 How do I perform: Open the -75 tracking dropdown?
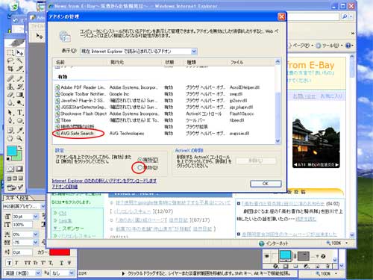(36, 242)
